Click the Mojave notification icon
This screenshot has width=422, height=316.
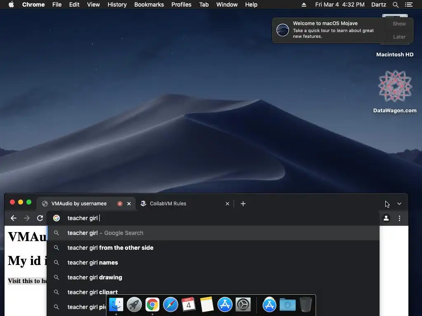click(x=283, y=30)
